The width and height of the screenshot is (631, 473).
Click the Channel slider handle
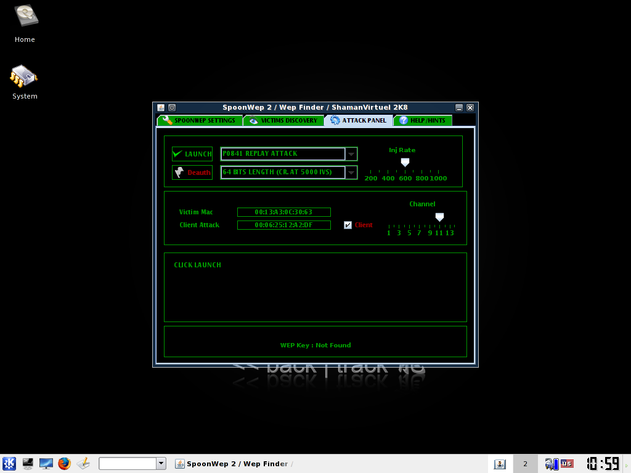click(439, 217)
